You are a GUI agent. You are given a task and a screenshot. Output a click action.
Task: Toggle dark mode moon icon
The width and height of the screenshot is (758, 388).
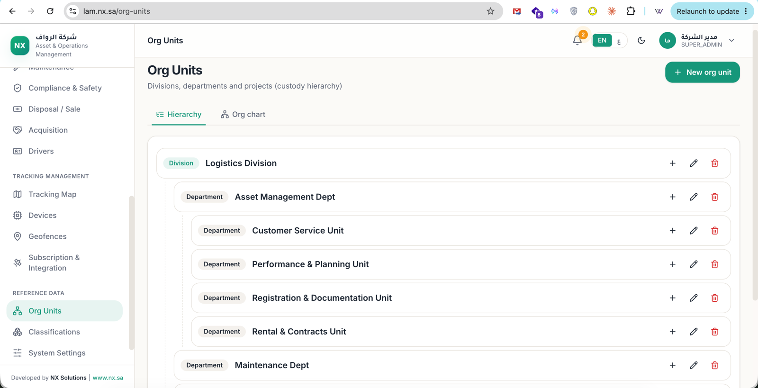click(x=641, y=41)
